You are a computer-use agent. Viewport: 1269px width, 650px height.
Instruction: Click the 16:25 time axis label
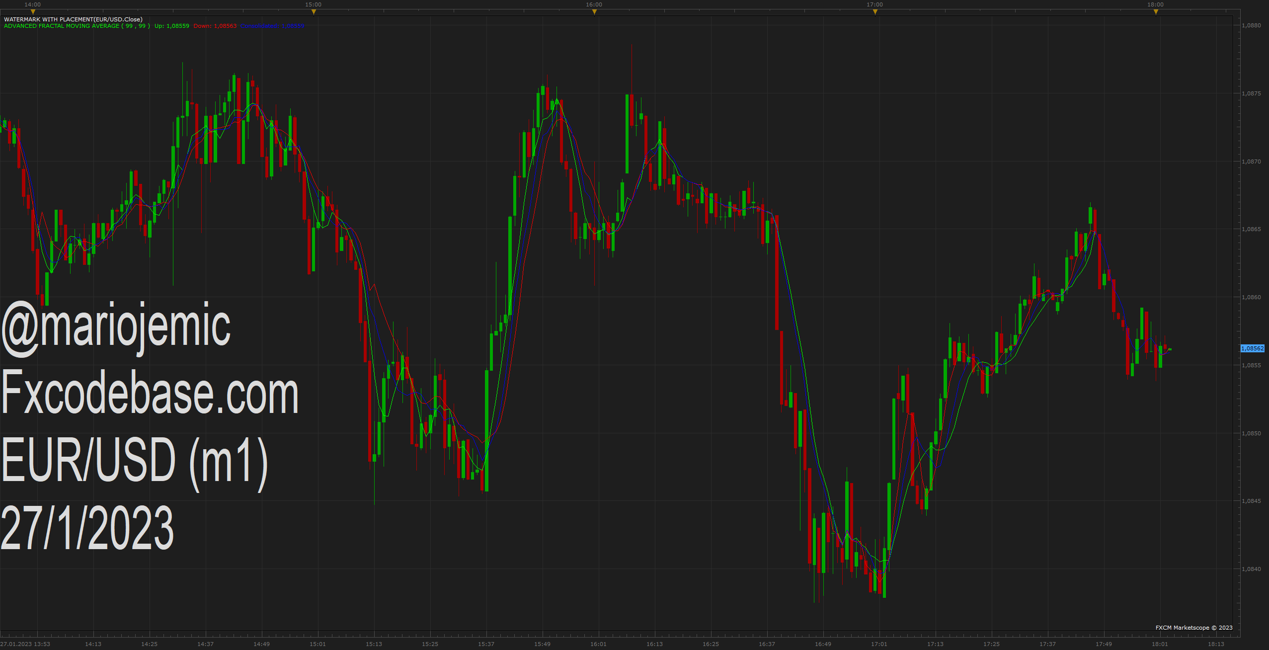click(x=711, y=644)
